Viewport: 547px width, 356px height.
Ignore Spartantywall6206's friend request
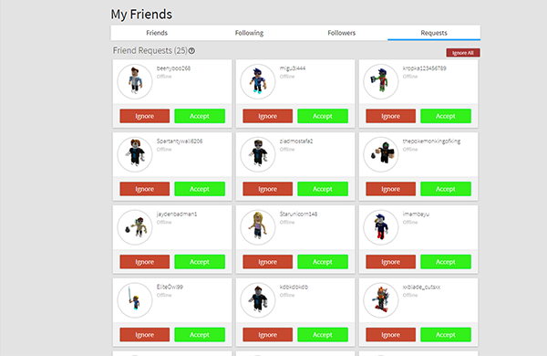145,189
